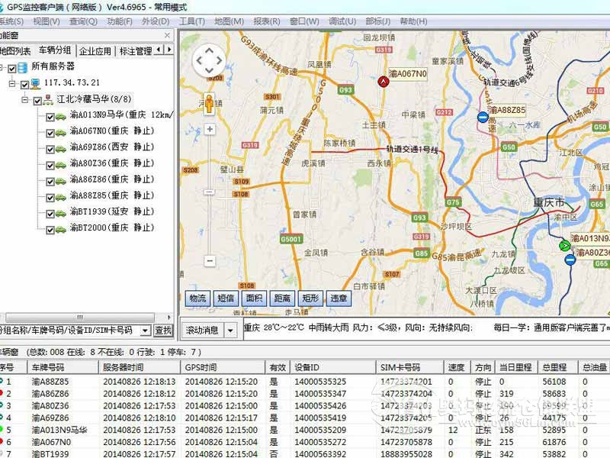The width and height of the screenshot is (610, 458).
Task: Click the 滚动消息 button
Action: coord(202,331)
